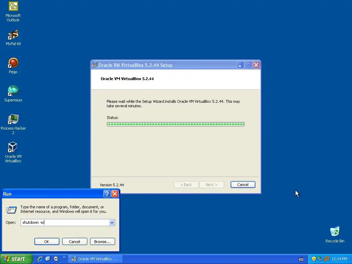Click the 'Version 5.2.44' text
352x264 pixels.
pyautogui.click(x=112, y=185)
